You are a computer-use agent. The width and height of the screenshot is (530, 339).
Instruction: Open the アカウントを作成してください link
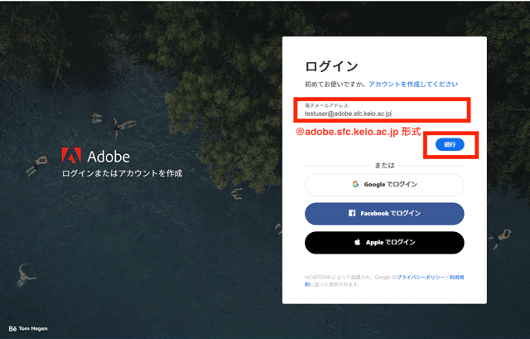pyautogui.click(x=413, y=85)
